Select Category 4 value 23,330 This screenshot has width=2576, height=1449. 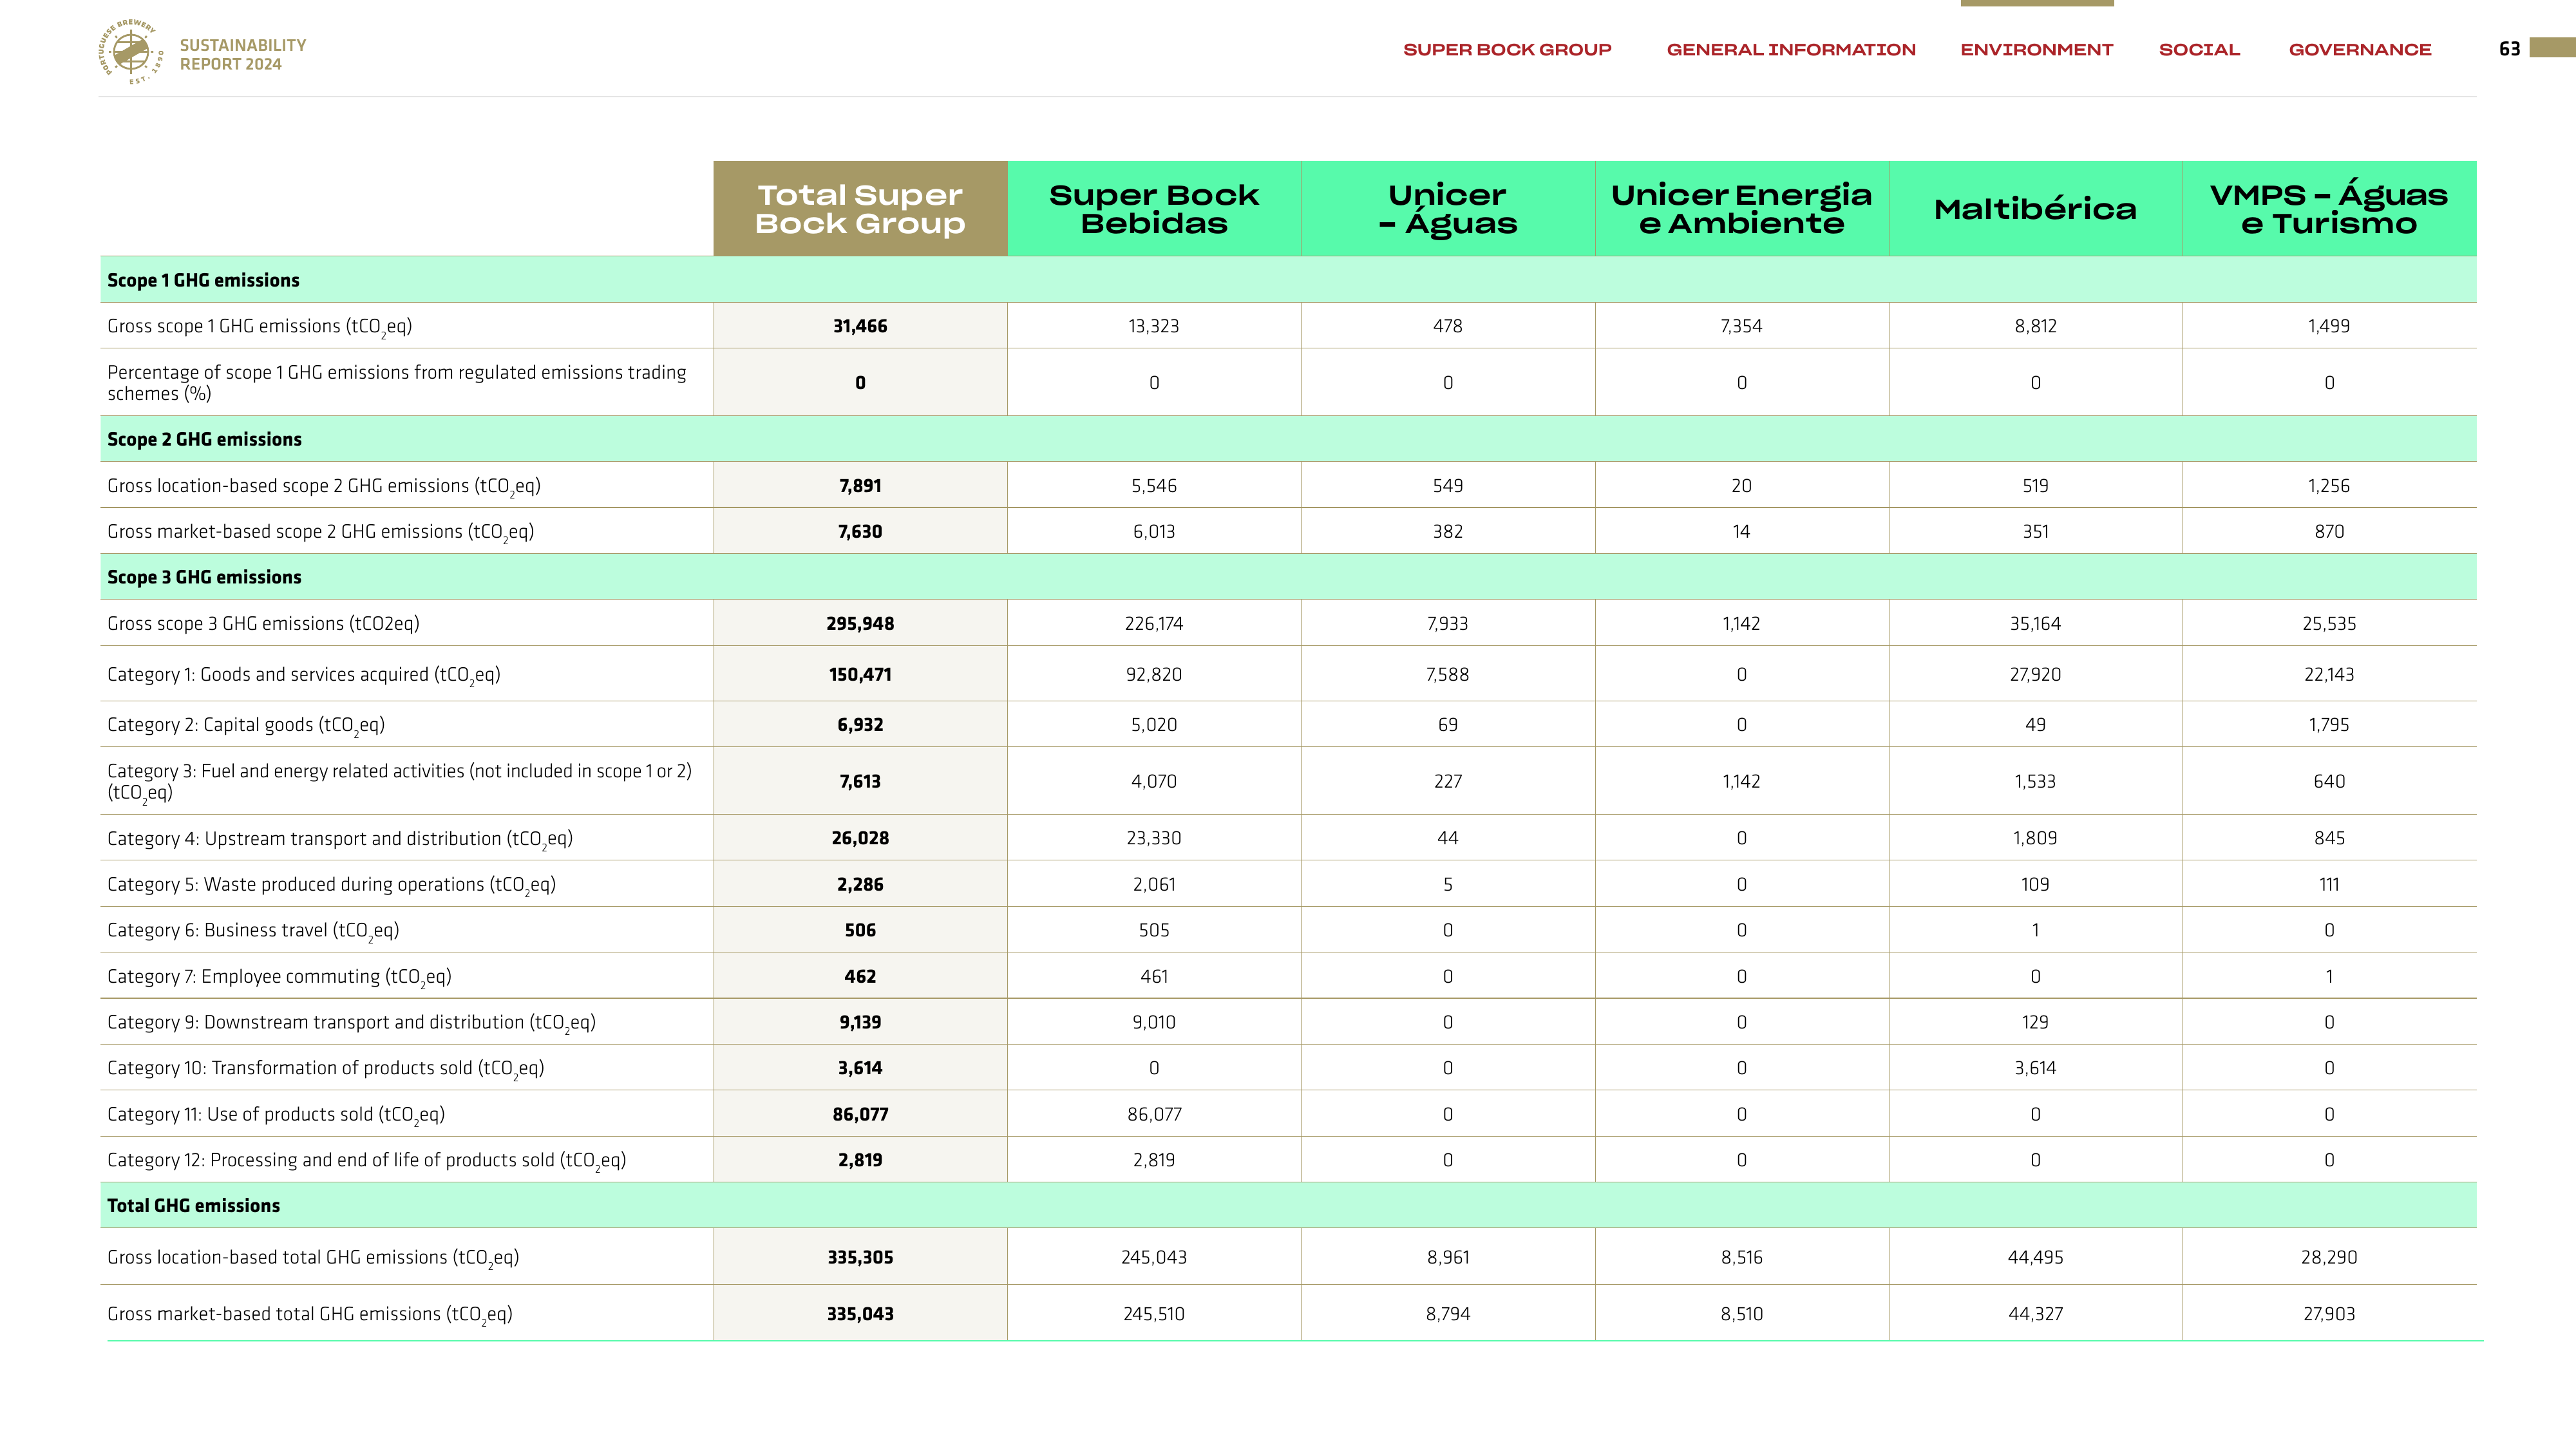(x=1154, y=839)
